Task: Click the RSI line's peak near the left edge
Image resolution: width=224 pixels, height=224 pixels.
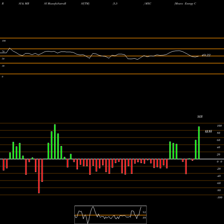Action: pos(10,48)
